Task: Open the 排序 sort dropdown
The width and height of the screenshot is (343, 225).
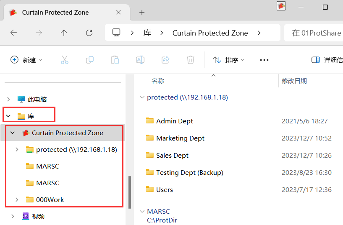Action: 228,60
